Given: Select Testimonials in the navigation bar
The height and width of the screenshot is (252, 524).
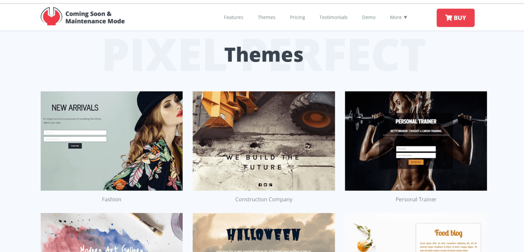Looking at the screenshot, I should tap(333, 17).
